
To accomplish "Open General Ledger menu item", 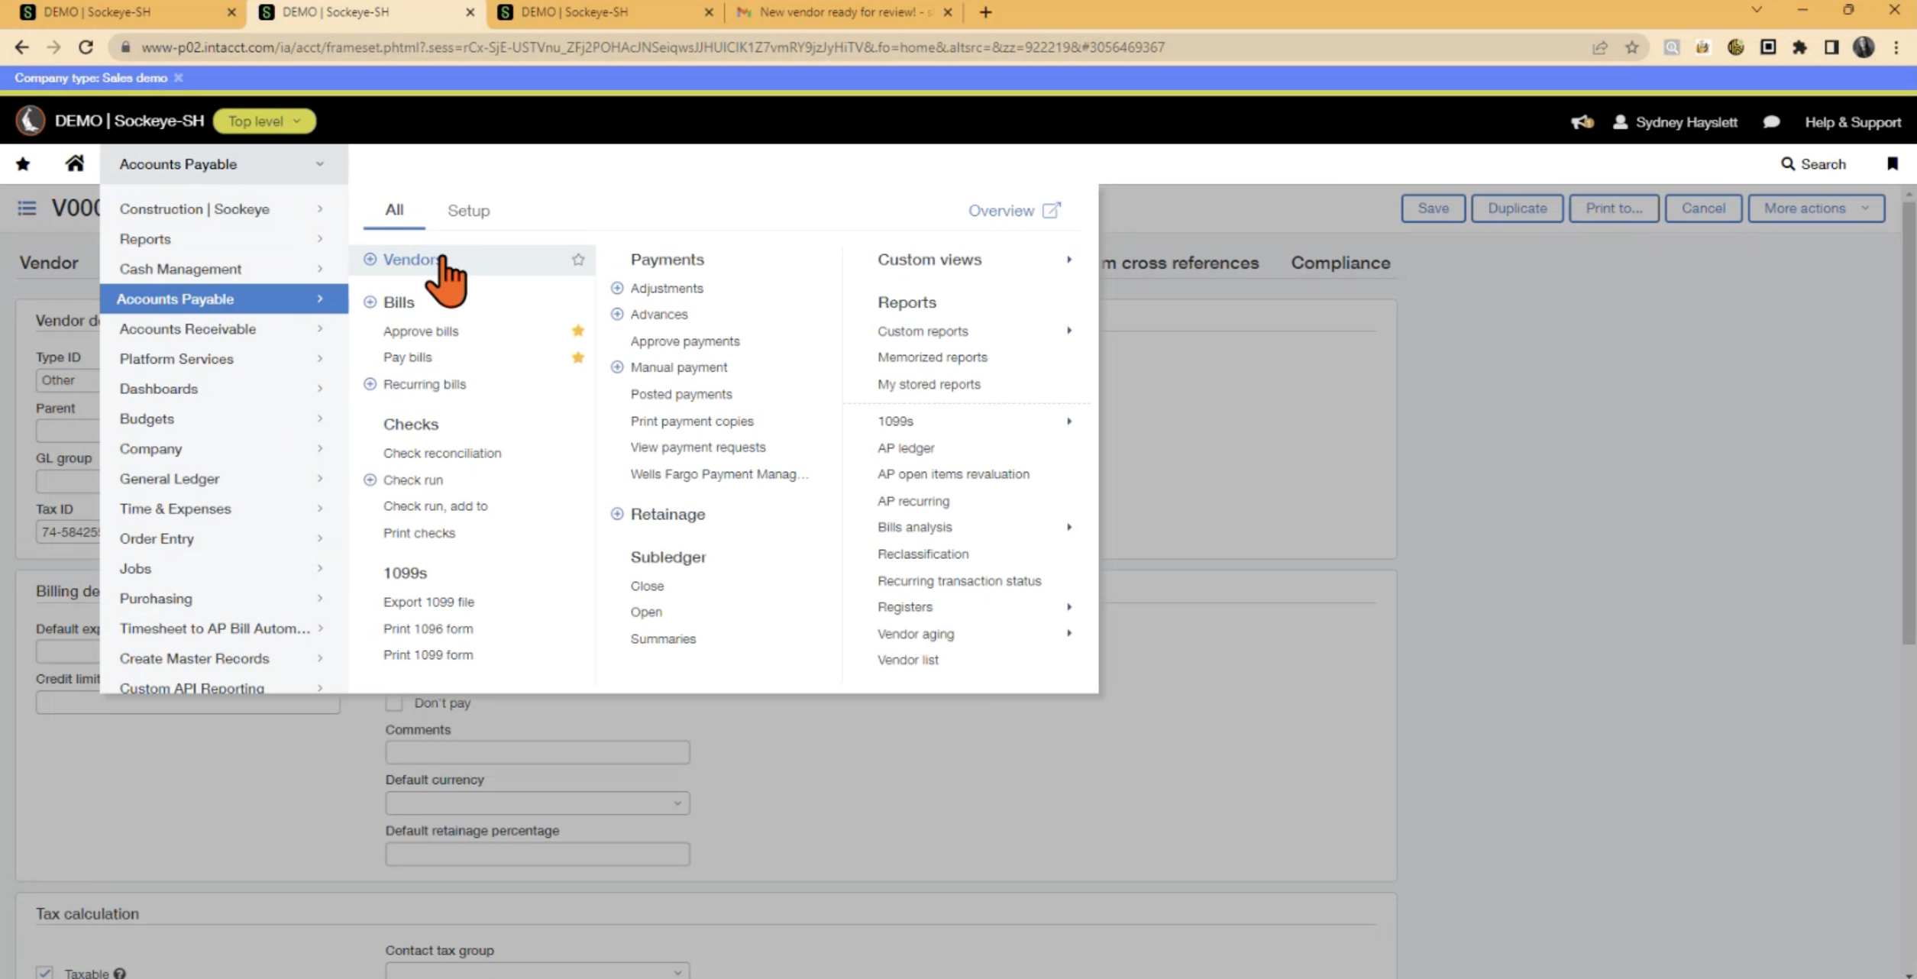I will click(224, 479).
